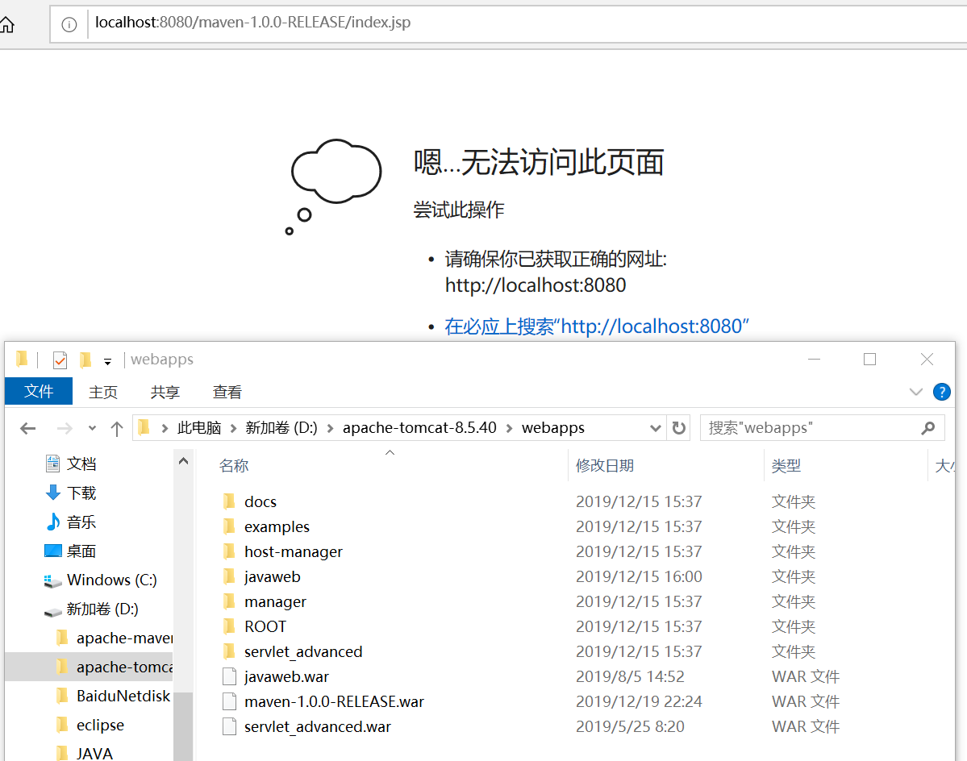Screen dimensions: 967x761
Task: Click 新加卷 (D:) in the breadcrumb path
Action: click(281, 427)
